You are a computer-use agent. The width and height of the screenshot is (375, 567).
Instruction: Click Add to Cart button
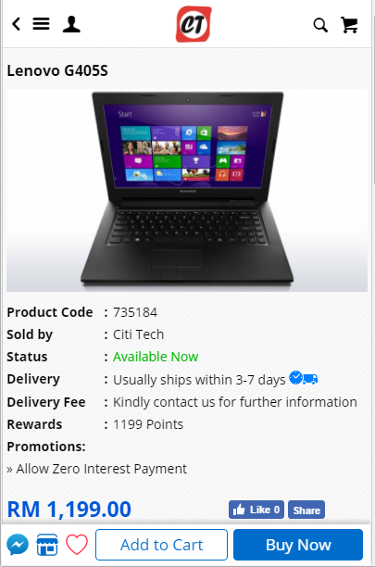(161, 545)
